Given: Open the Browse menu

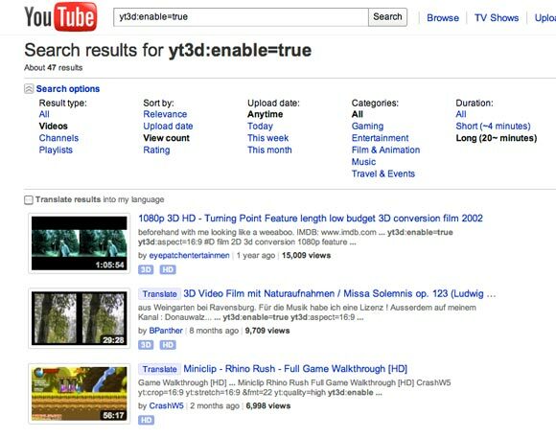Looking at the screenshot, I should tap(443, 18).
